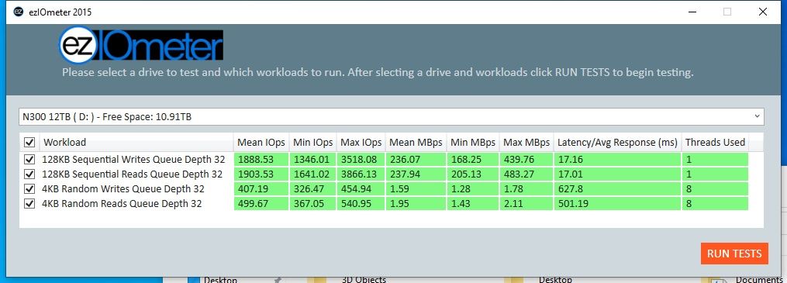Viewport: 787px width, 283px height.
Task: Click the 501.19 latency cell
Action: (617, 204)
